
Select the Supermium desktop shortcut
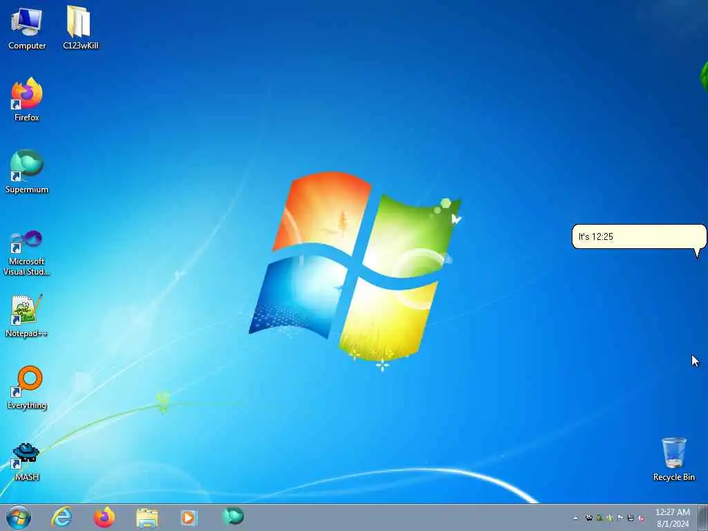(27, 171)
